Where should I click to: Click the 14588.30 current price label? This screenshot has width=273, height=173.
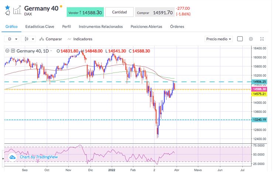[x=259, y=89]
